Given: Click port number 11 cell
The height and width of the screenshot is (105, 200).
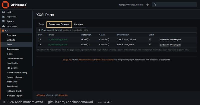Looking at the screenshot, I should click(39, 39).
